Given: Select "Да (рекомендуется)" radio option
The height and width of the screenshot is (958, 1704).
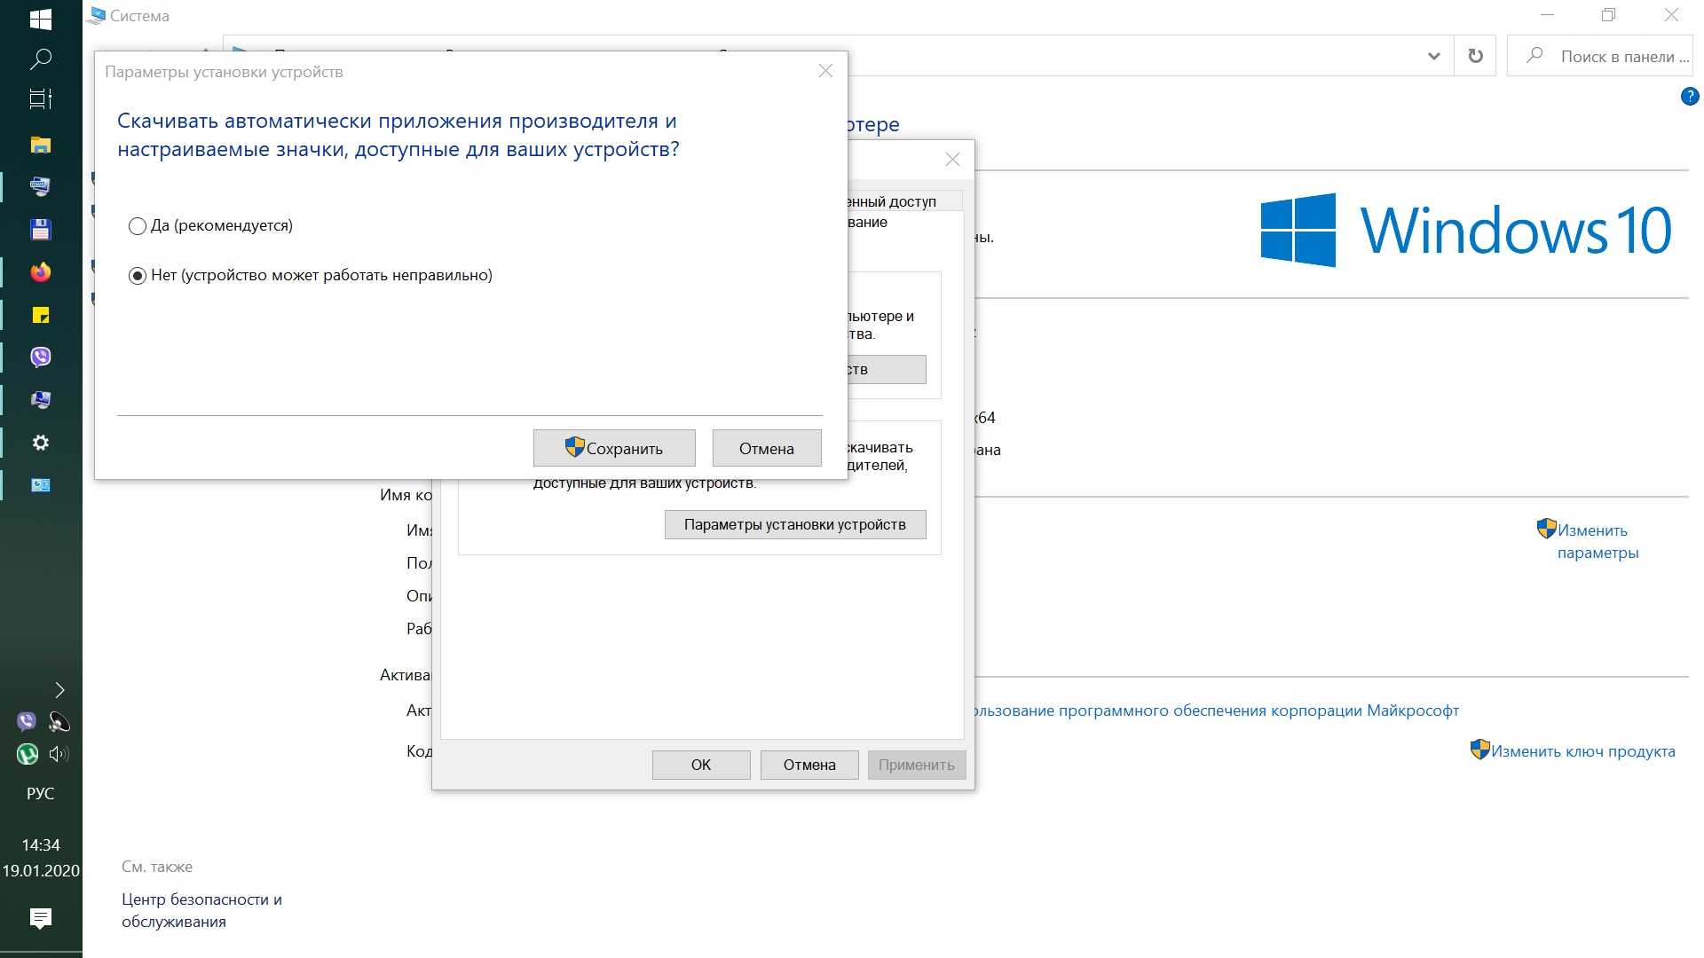Looking at the screenshot, I should [138, 226].
